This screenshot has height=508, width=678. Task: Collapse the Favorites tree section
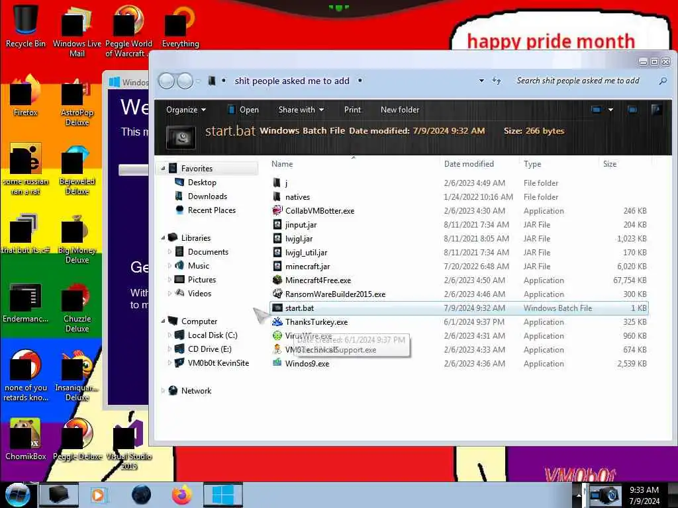(163, 169)
